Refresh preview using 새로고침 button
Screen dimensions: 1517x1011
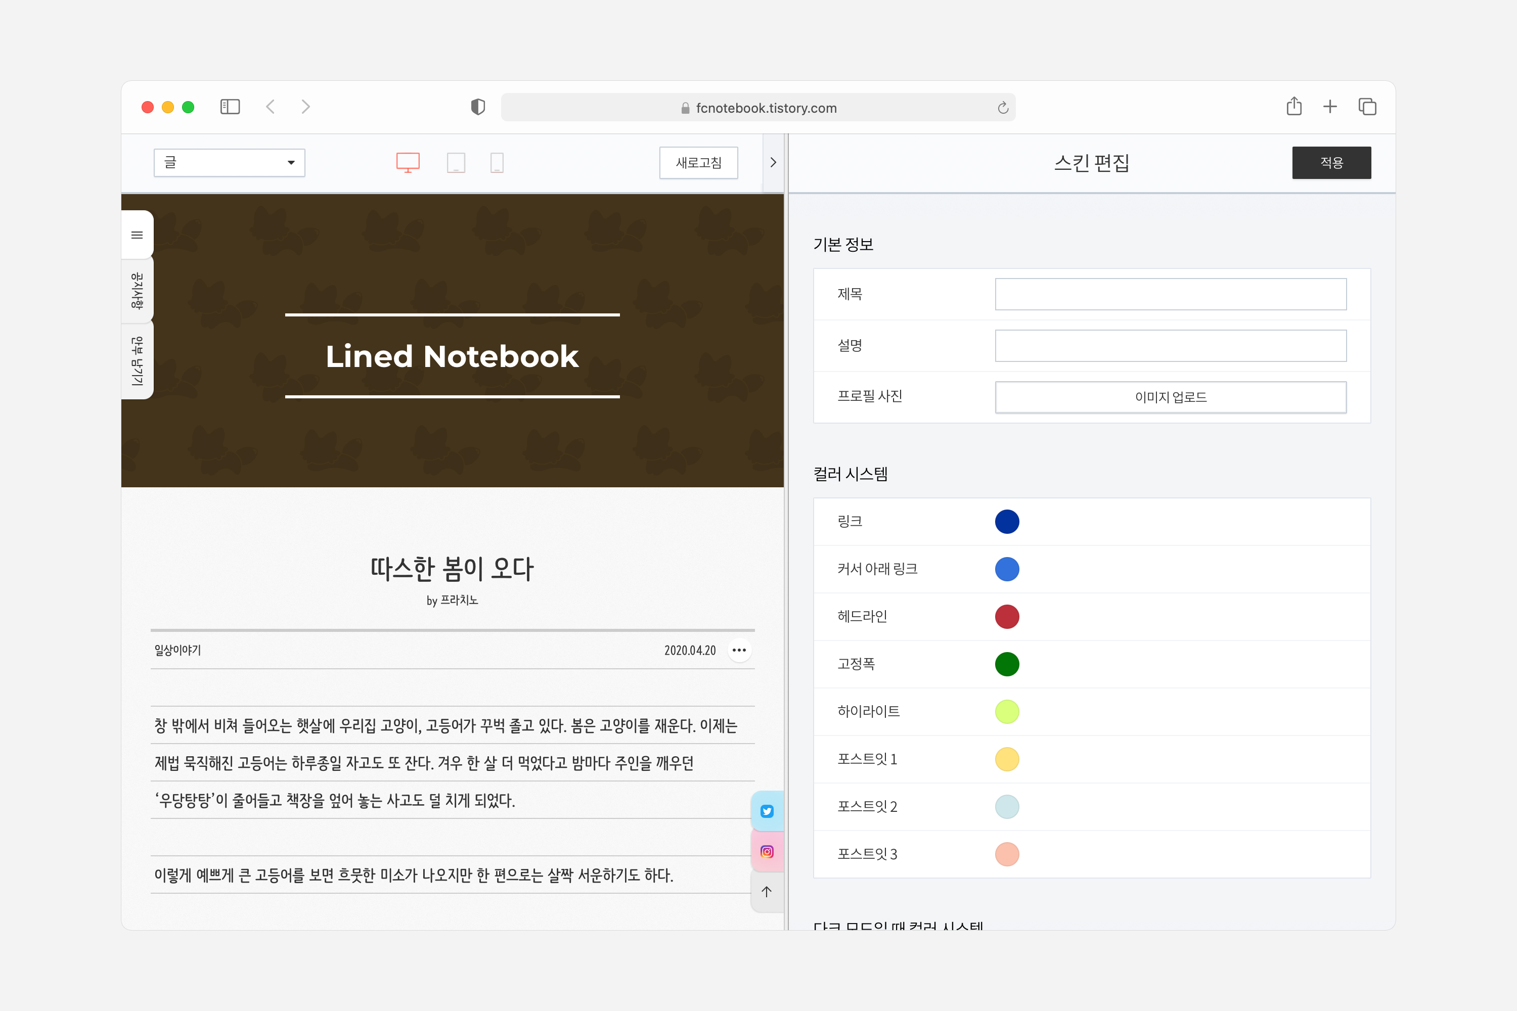coord(698,162)
